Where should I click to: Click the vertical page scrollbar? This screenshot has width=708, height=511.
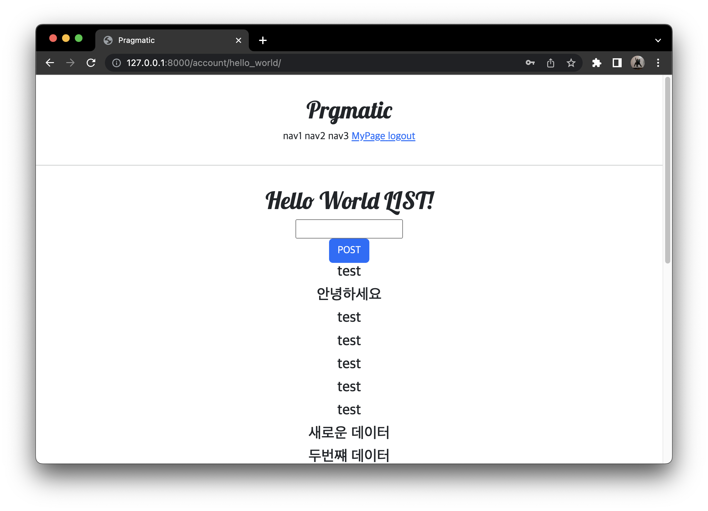tap(667, 170)
